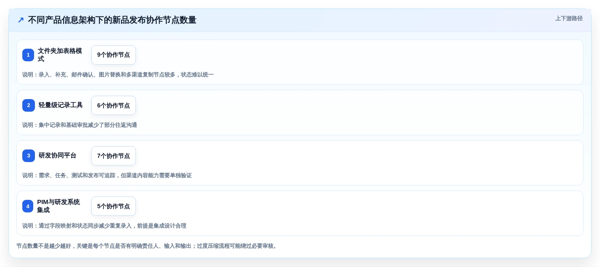Click the number 3 badge for 研发协同平台
Screen dimensions: 600x267
coord(29,156)
